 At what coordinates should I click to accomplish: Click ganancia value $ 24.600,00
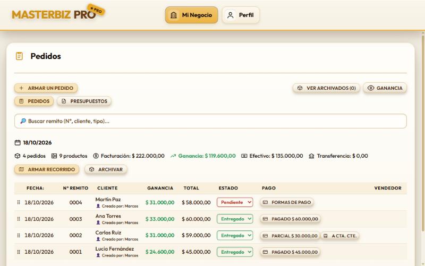pos(160,252)
